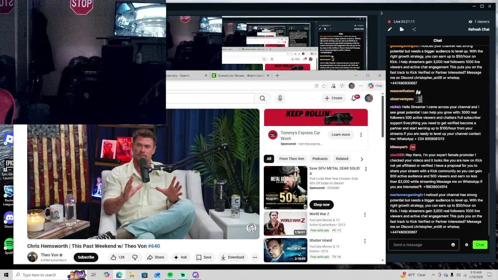This screenshot has height=280, width=498.
Task: Open more actions ellipsis under video
Action: [255, 257]
